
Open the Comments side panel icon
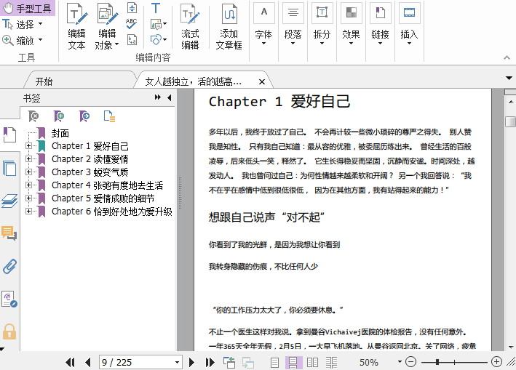click(x=9, y=233)
